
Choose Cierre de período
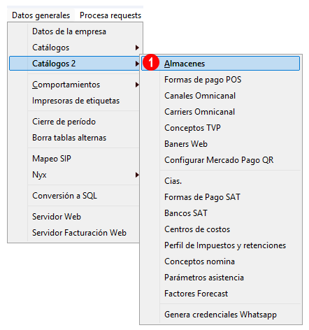64,122
